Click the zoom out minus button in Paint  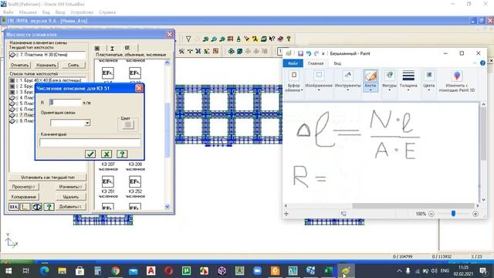pyautogui.click(x=431, y=214)
